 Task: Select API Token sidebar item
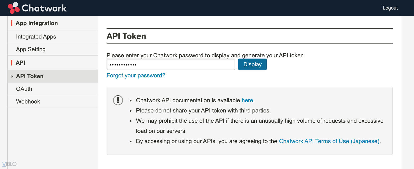(30, 76)
